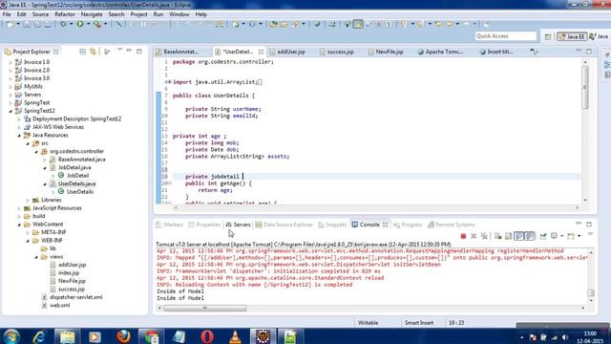The width and height of the screenshot is (611, 344).
Task: Open the Source menu
Action: point(40,14)
